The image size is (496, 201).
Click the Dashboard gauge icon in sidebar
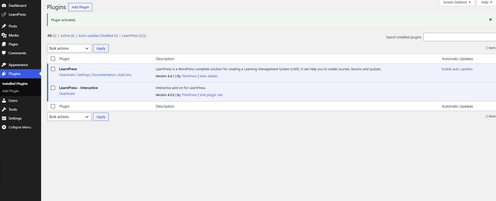[x=4, y=5]
